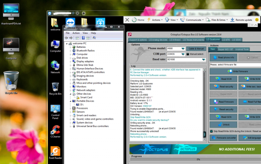Launch Foxit Reader from remote desktop

[x=55, y=153]
